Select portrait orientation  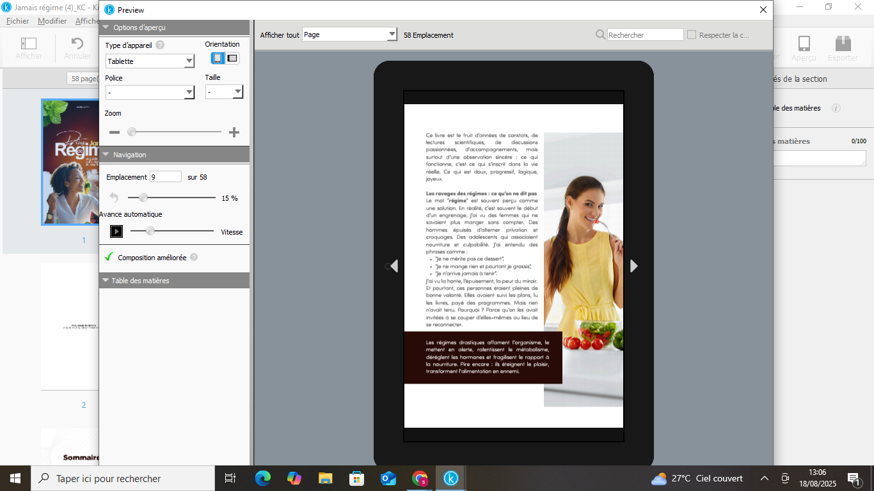point(218,58)
